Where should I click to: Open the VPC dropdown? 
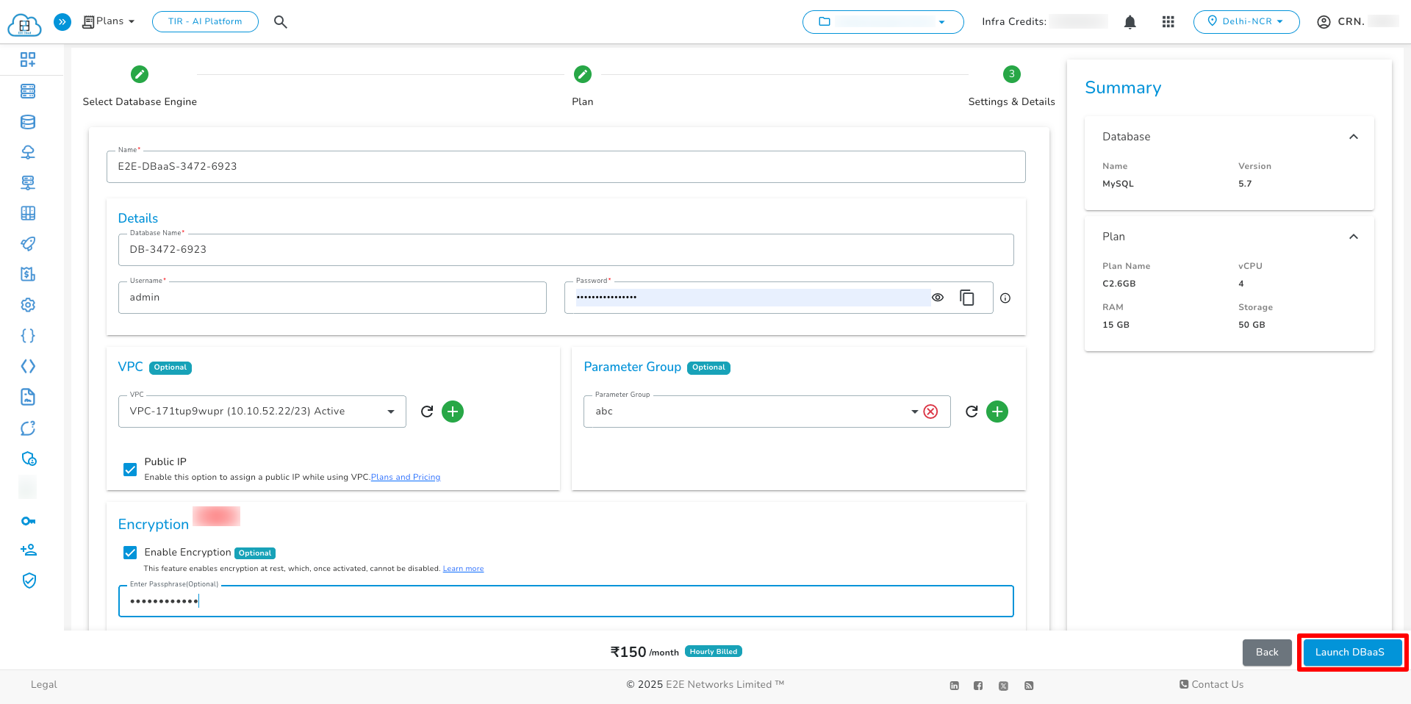(x=390, y=412)
